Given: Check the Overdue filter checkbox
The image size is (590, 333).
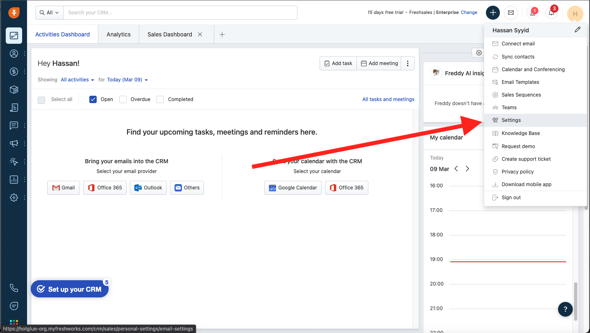Looking at the screenshot, I should [x=123, y=99].
